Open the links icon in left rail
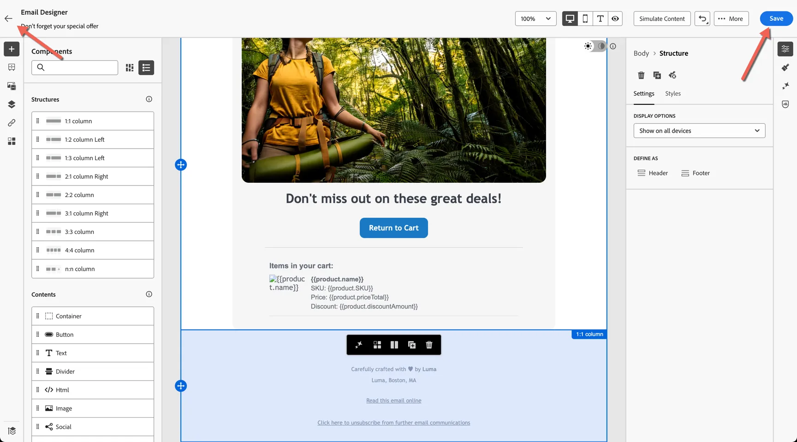Screen dimensions: 797x442 coord(12,123)
